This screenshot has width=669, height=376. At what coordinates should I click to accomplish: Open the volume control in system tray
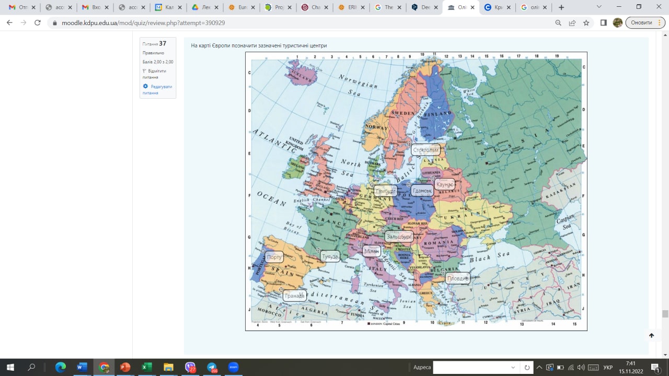pyautogui.click(x=581, y=367)
